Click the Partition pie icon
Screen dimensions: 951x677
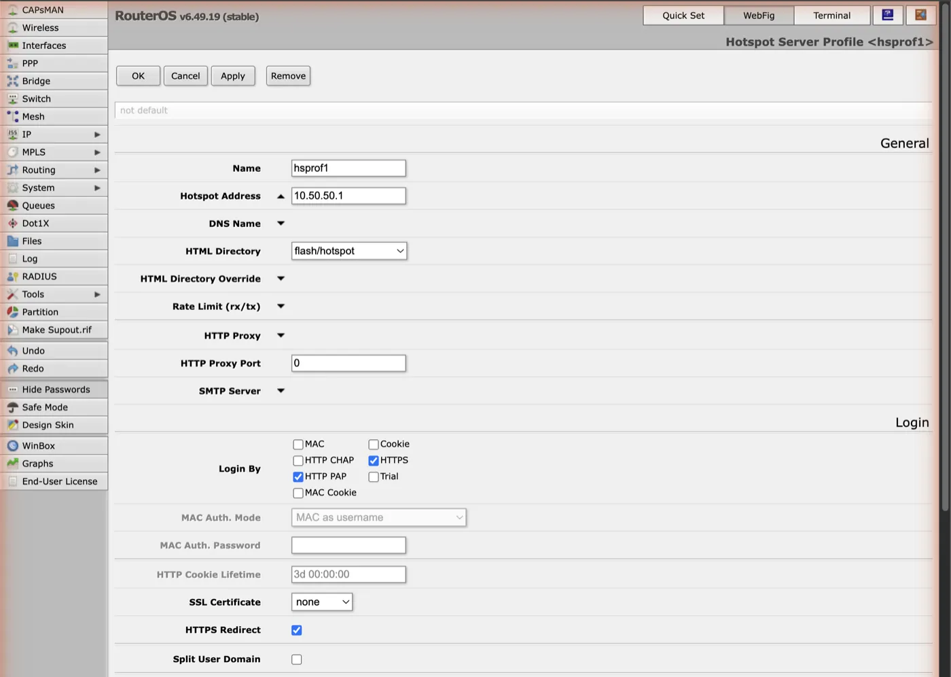(12, 312)
